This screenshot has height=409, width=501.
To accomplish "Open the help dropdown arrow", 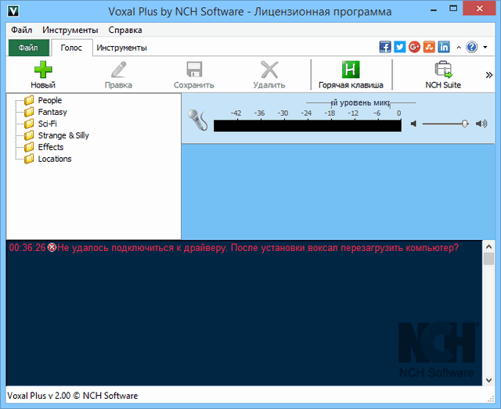I will click(483, 47).
